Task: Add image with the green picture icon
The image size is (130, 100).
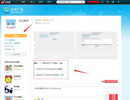Action: (39, 99)
